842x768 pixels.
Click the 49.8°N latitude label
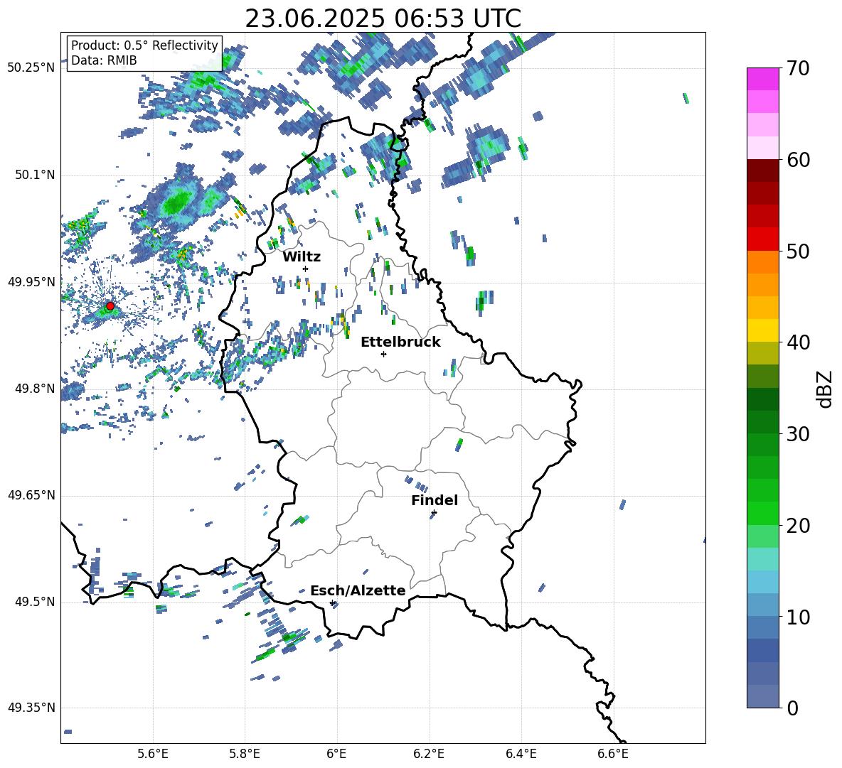pos(34,389)
